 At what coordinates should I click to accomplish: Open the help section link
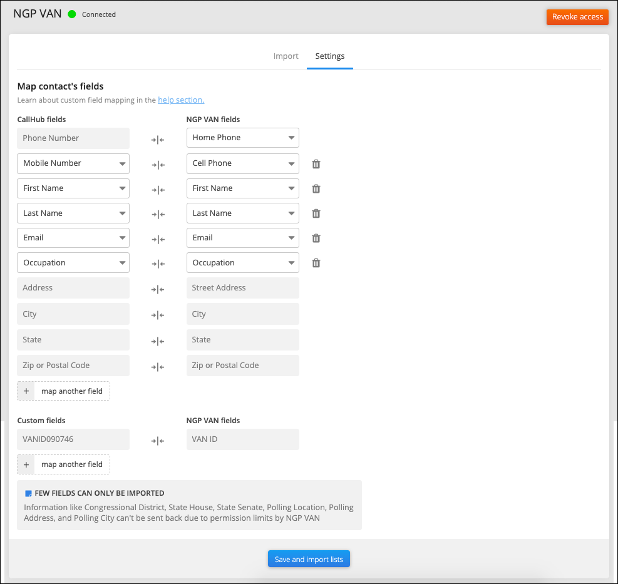(x=181, y=100)
